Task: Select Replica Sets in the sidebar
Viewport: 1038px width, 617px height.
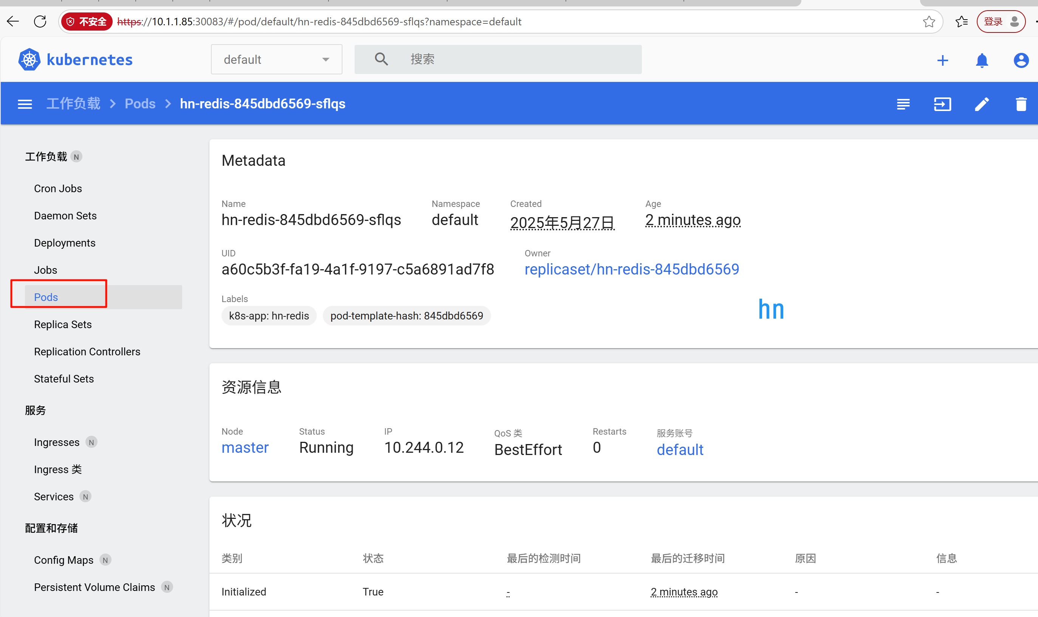Action: (x=63, y=324)
